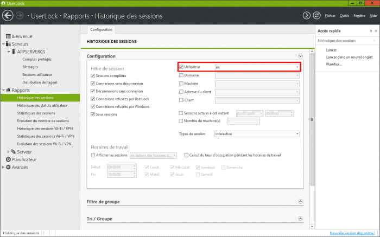Image resolution: width=380 pixels, height=237 pixels.
Task: Enable the Domaine filter checkbox
Action: (x=181, y=75)
